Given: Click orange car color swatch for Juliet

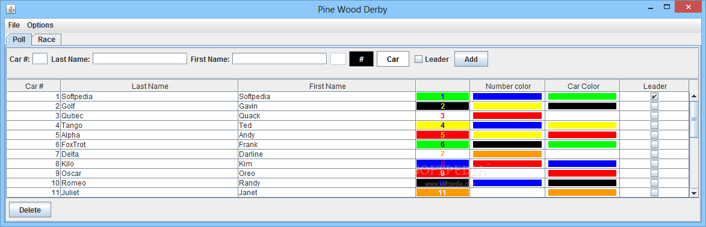Looking at the screenshot, I should 582,192.
